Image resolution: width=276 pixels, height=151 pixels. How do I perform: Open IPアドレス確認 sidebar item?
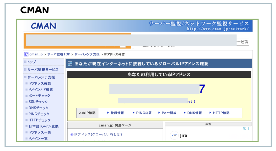(40, 83)
